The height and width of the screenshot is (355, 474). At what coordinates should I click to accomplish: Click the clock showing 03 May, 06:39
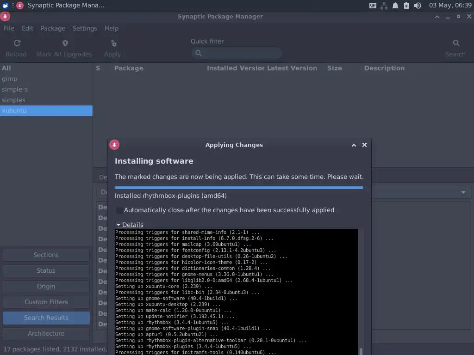(x=450, y=5)
